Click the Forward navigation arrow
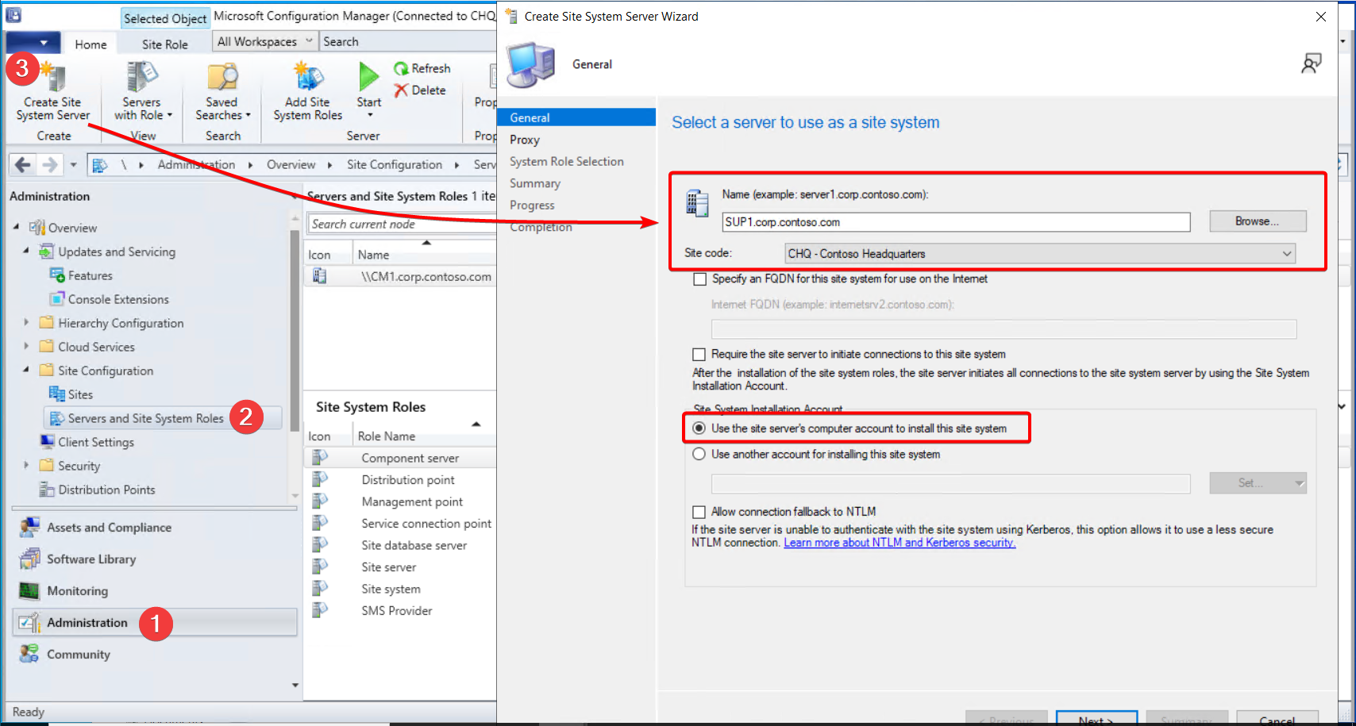1356x726 pixels. [49, 164]
